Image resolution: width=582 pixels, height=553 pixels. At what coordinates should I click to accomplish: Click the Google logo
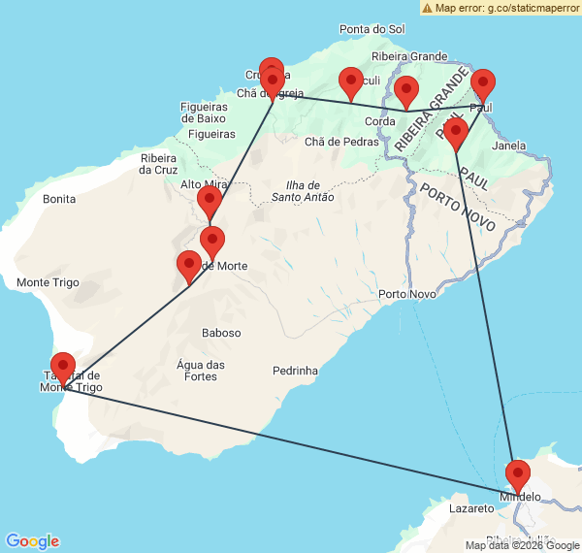[x=32, y=541]
